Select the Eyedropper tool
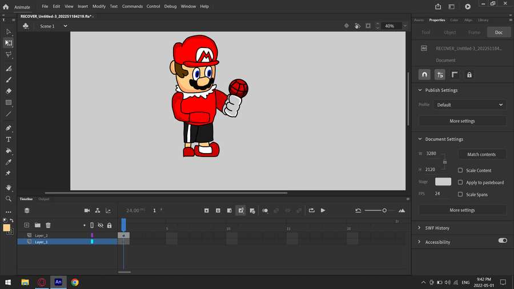 tap(9, 162)
